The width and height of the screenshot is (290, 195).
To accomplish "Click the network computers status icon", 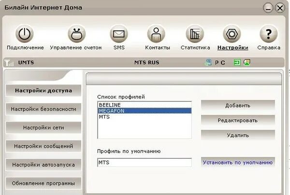I will click(x=208, y=62).
